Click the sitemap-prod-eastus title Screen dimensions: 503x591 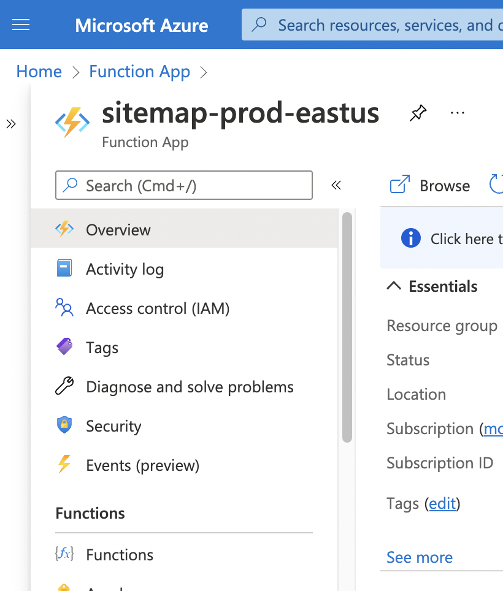[x=240, y=113]
